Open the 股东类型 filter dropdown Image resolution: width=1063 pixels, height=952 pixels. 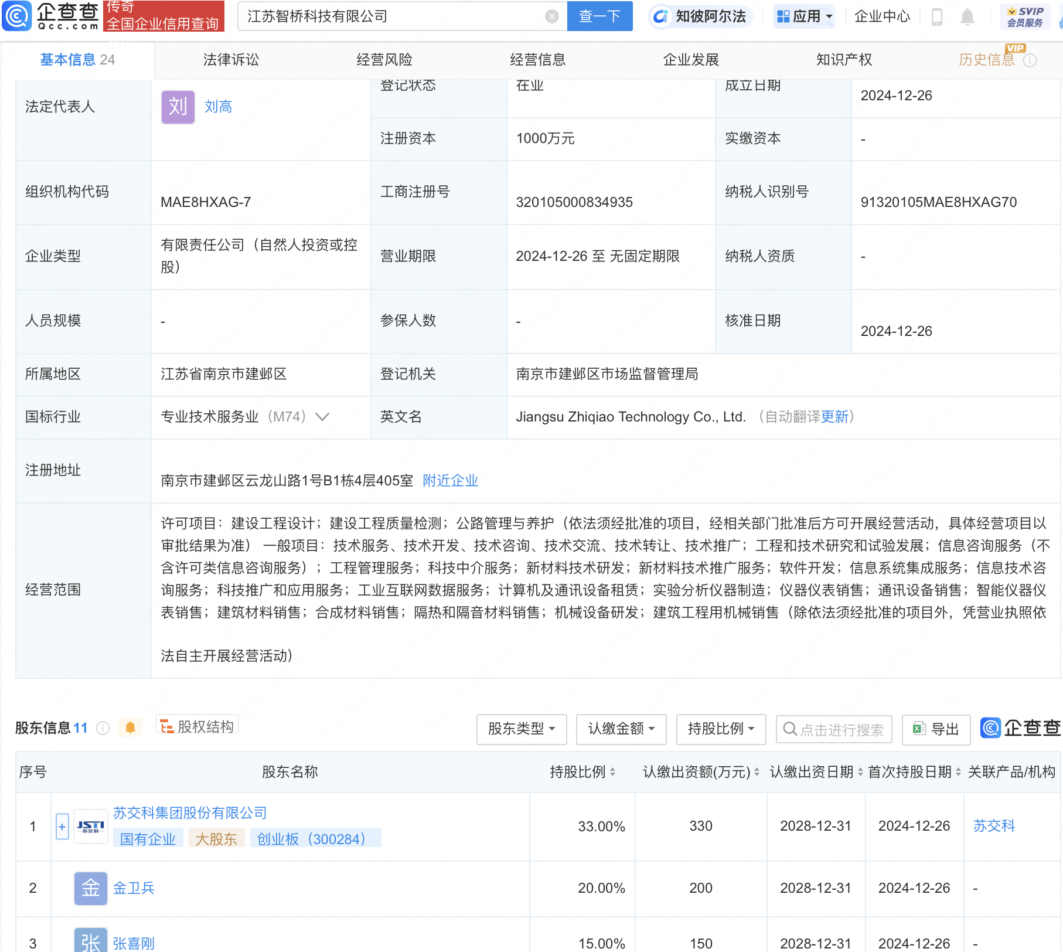pos(522,729)
